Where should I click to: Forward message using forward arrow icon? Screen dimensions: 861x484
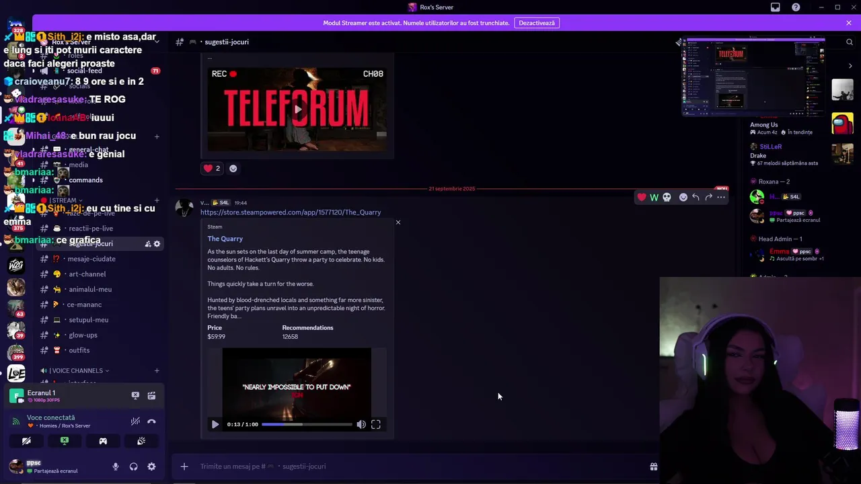708,197
